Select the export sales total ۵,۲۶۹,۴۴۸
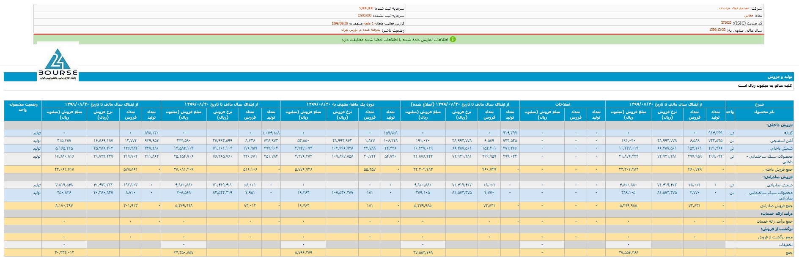 pyautogui.click(x=184, y=206)
